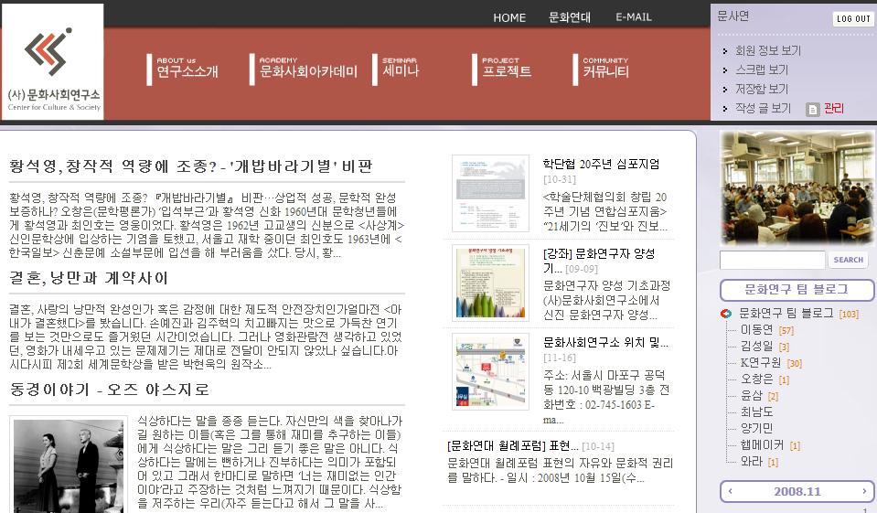
Task: Go to next month in 2008.11 calendar
Action: 864,491
